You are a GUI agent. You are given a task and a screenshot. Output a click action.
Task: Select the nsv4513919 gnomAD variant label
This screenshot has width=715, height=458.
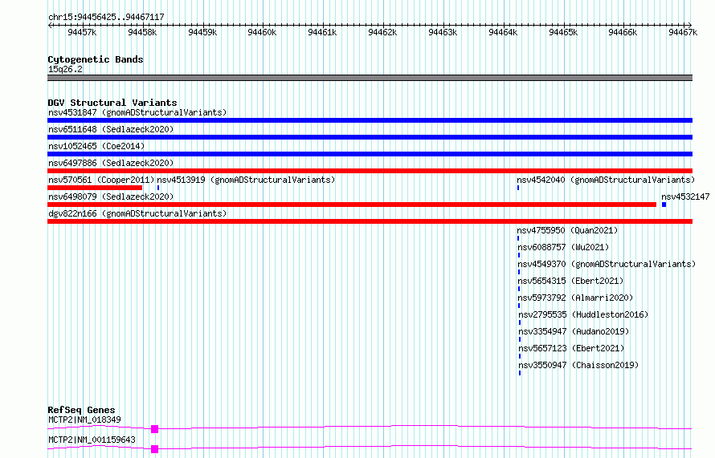point(246,180)
